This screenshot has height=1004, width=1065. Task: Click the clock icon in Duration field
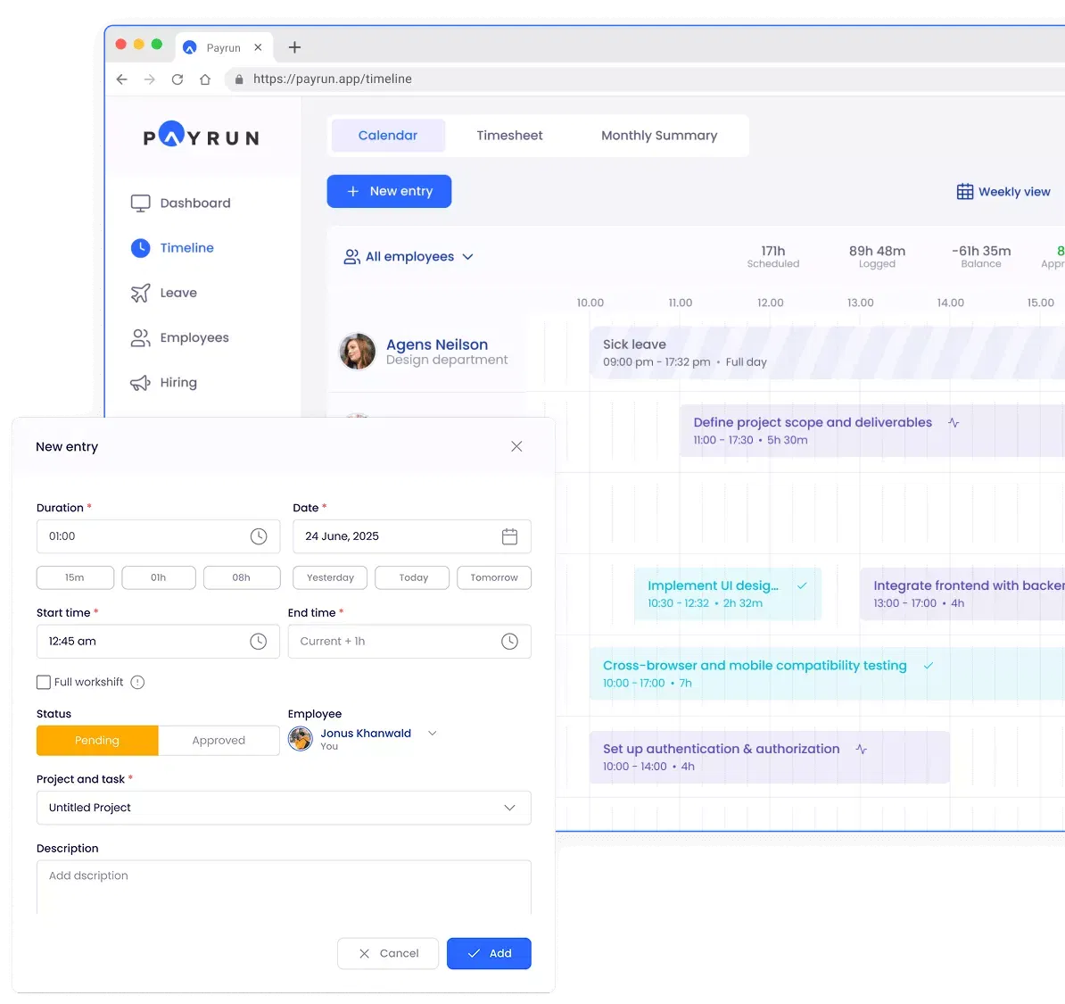(259, 536)
